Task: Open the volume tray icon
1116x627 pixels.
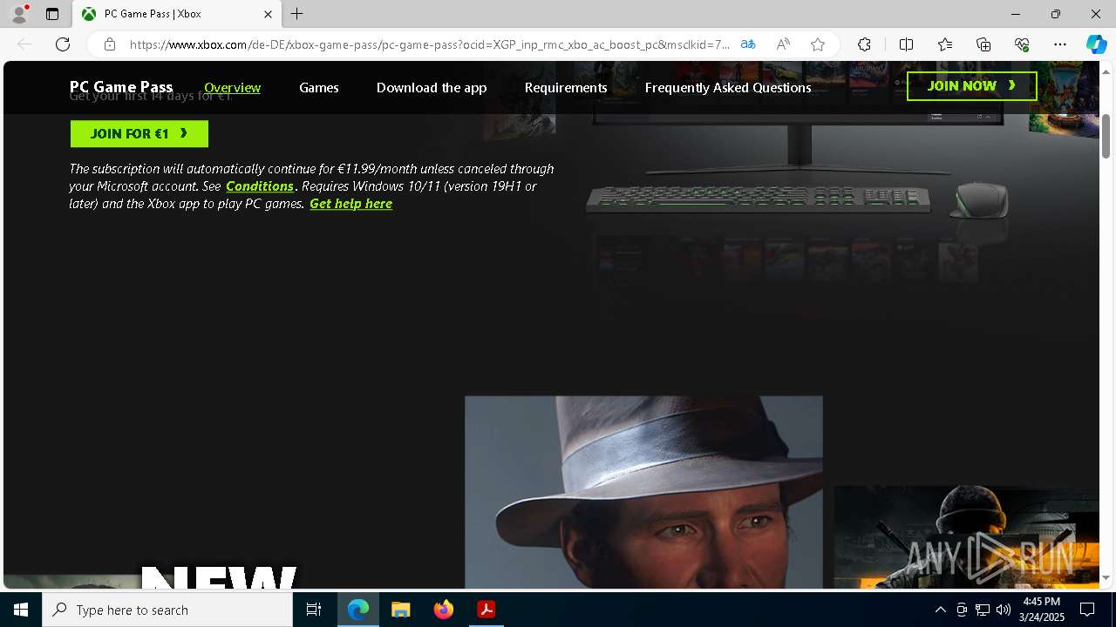Action: (x=1004, y=610)
